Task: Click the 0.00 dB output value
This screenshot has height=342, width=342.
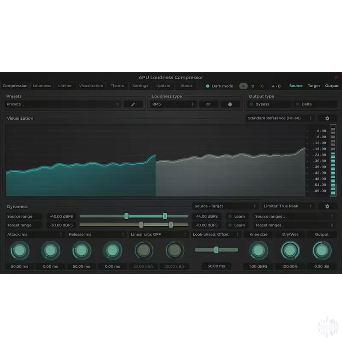Action: [x=321, y=266]
